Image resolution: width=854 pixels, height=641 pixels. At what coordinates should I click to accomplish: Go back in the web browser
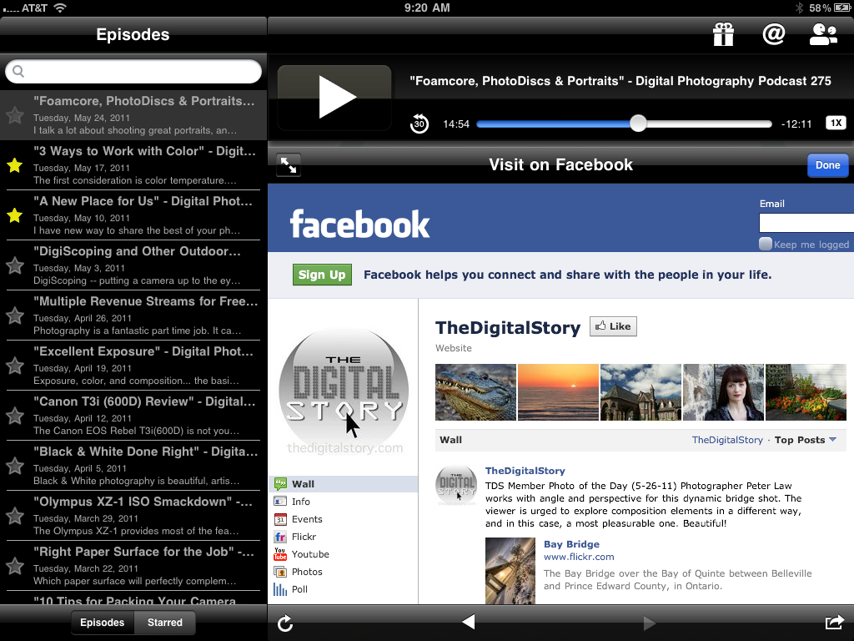pyautogui.click(x=469, y=622)
